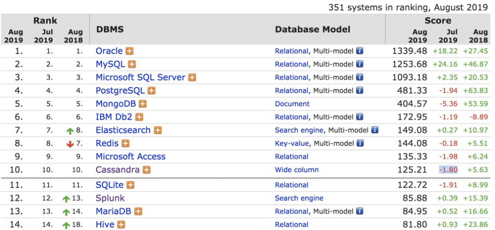This screenshot has height=230, width=495.
Task: Click info icon in Redis Multi-model cell
Action: [x=360, y=143]
